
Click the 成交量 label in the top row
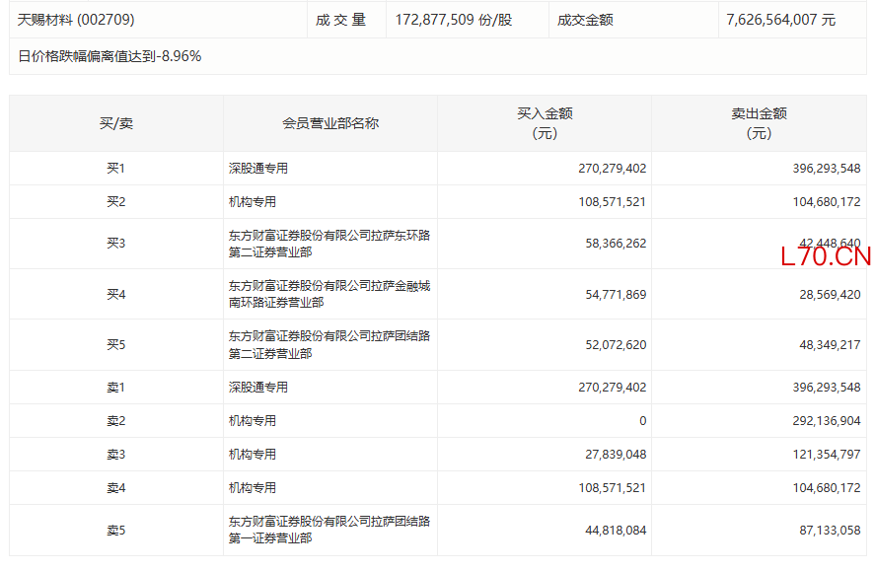(x=340, y=20)
